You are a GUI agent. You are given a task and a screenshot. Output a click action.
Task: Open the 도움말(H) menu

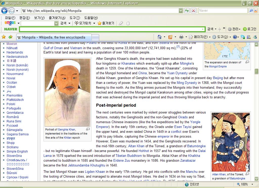(x=91, y=18)
